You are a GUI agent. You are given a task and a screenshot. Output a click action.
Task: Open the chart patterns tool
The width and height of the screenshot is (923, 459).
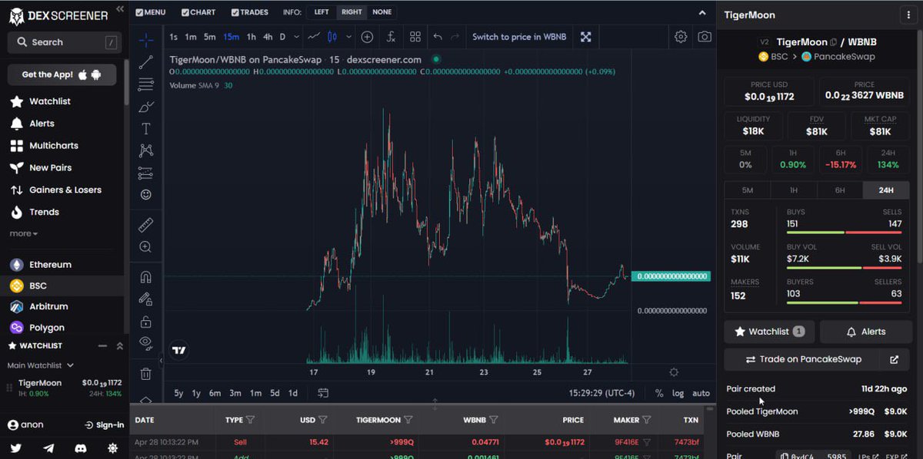click(145, 150)
